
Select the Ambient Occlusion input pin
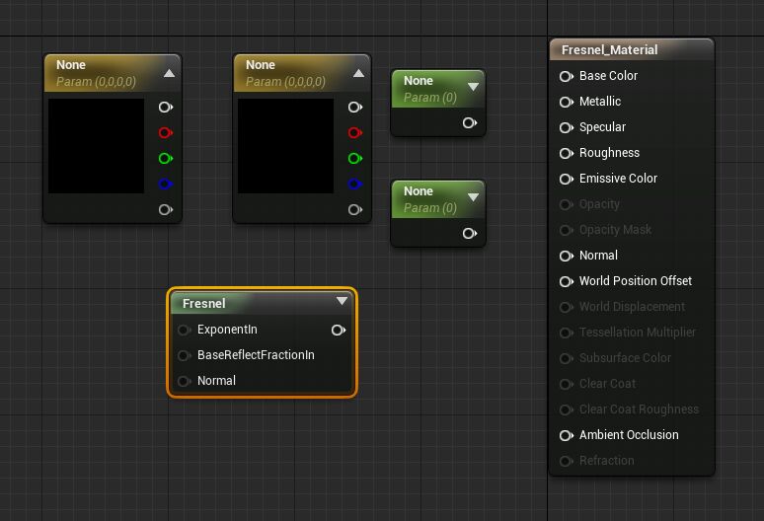pos(567,435)
